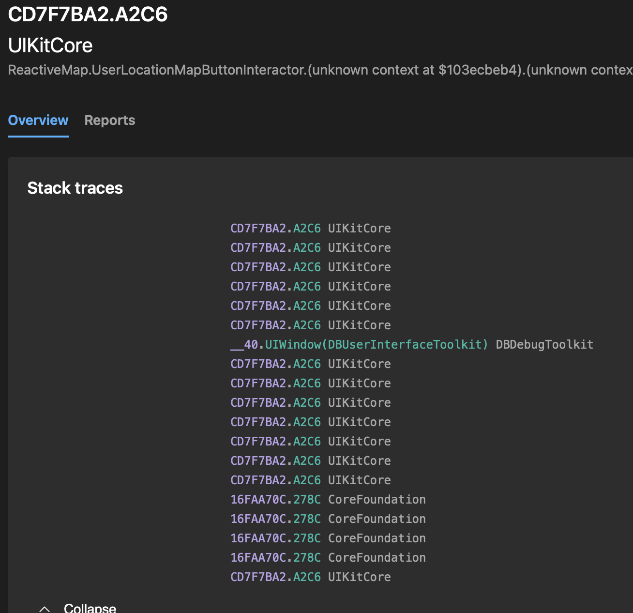Select the DBDebugToolkit module label
Image resolution: width=633 pixels, height=613 pixels.
tap(544, 344)
